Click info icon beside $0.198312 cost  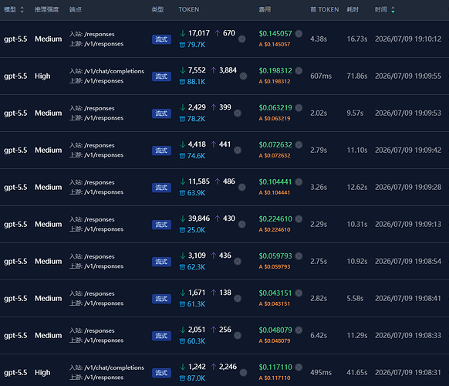[x=299, y=70]
